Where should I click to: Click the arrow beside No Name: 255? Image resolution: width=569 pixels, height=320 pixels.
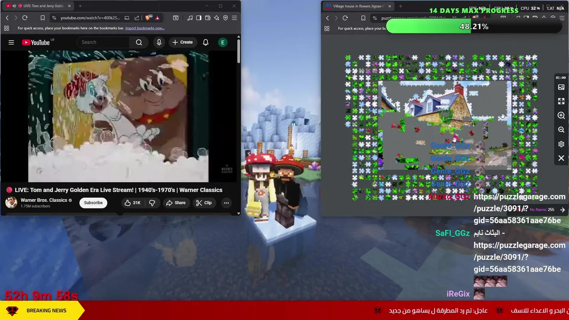point(562,210)
